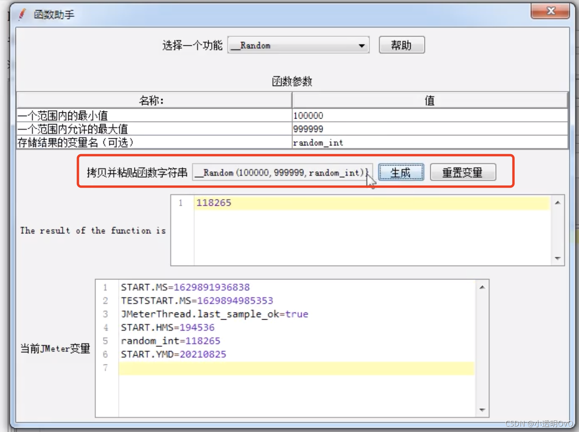Image resolution: width=579 pixels, height=432 pixels.
Task: Click the line JMeterThread.last_sample_ok=true
Action: [x=215, y=314]
